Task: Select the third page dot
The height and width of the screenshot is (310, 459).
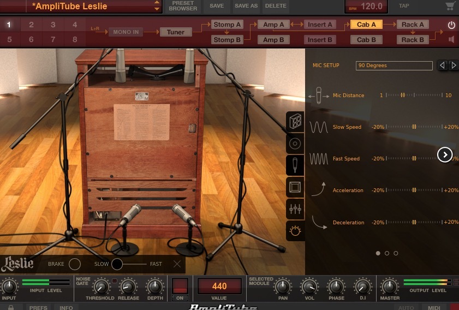Action: pos(396,253)
